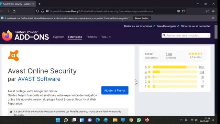
Task: Open the 886 five-star review count
Action: pos(202,67)
